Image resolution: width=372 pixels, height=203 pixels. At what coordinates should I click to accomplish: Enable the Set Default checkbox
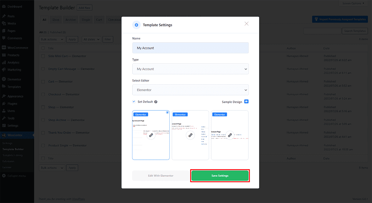pos(134,102)
